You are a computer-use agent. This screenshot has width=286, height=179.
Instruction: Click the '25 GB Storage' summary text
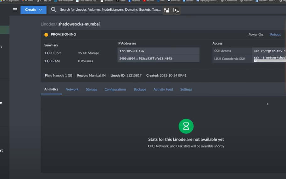point(89,53)
